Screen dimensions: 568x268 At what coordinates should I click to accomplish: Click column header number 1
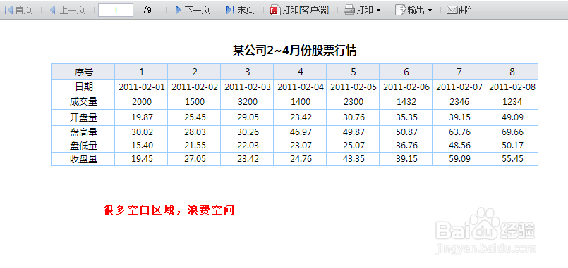(x=141, y=72)
